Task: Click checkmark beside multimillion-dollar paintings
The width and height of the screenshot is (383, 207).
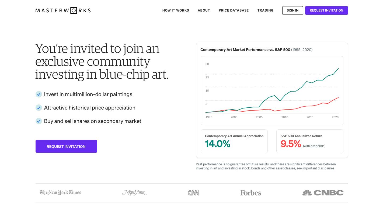Action: [x=39, y=94]
